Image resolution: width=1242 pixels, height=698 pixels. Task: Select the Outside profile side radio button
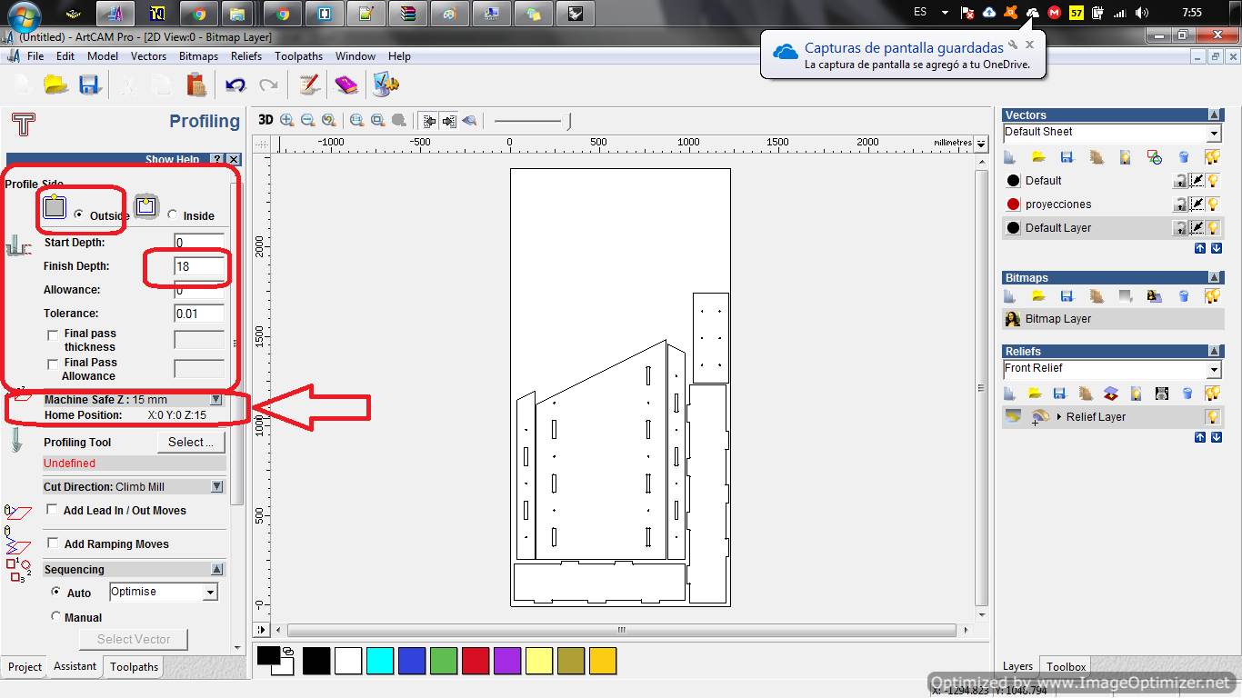point(79,215)
